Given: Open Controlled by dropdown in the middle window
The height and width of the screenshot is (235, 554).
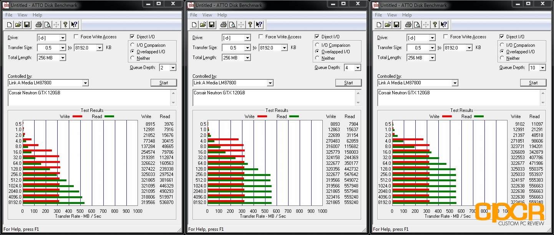Looking at the screenshot, I should point(270,83).
